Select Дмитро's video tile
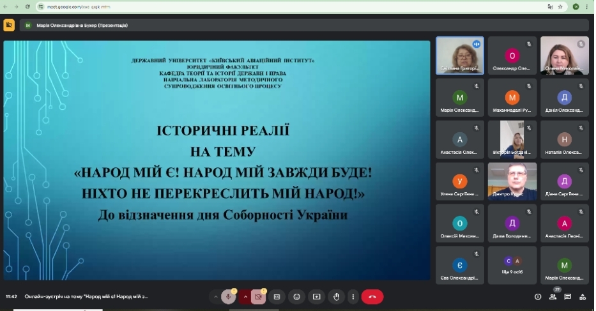The height and width of the screenshot is (311, 596). 512,181
